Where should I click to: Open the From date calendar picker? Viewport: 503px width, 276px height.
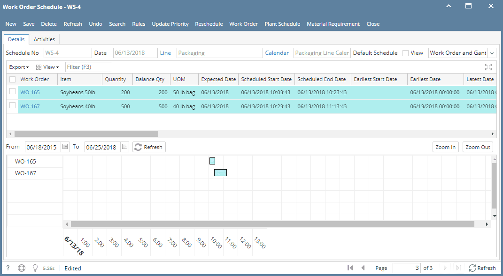click(65, 147)
